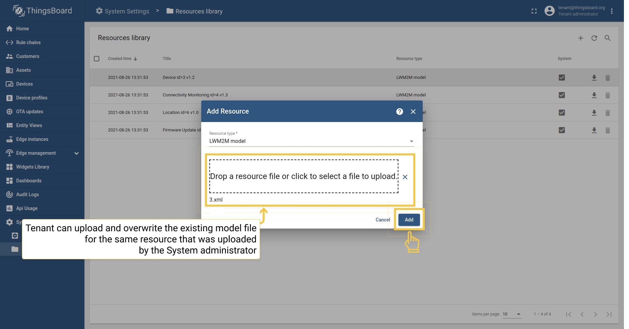
Task: Open Assets from the sidebar
Action: [x=42, y=70]
